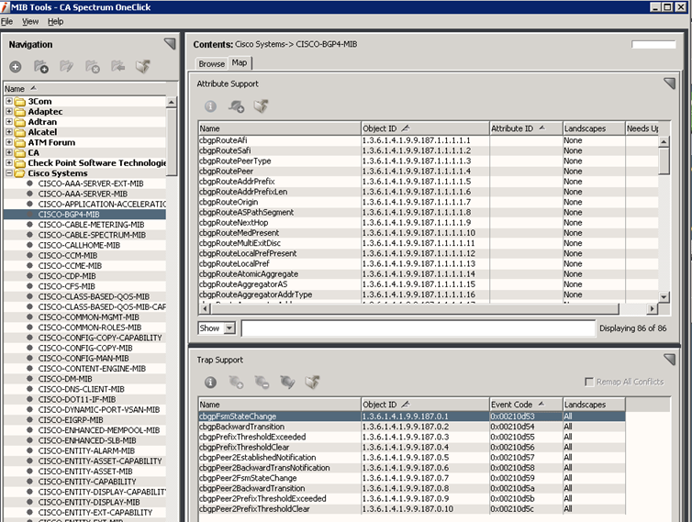Click the add (plus) icon in Navigation toolbar

[x=16, y=67]
